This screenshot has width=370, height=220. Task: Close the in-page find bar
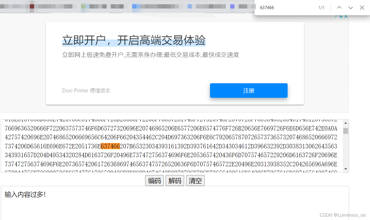point(362,7)
